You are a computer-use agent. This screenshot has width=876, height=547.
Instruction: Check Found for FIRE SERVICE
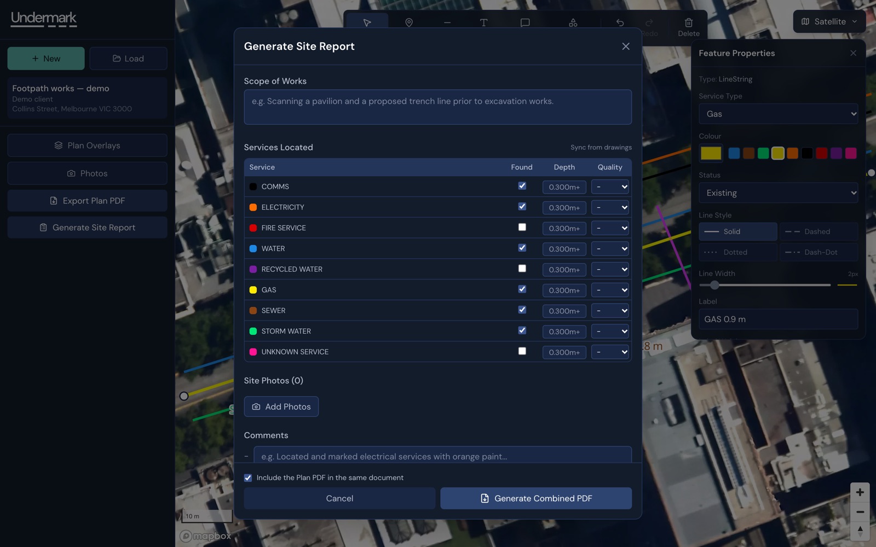click(522, 227)
